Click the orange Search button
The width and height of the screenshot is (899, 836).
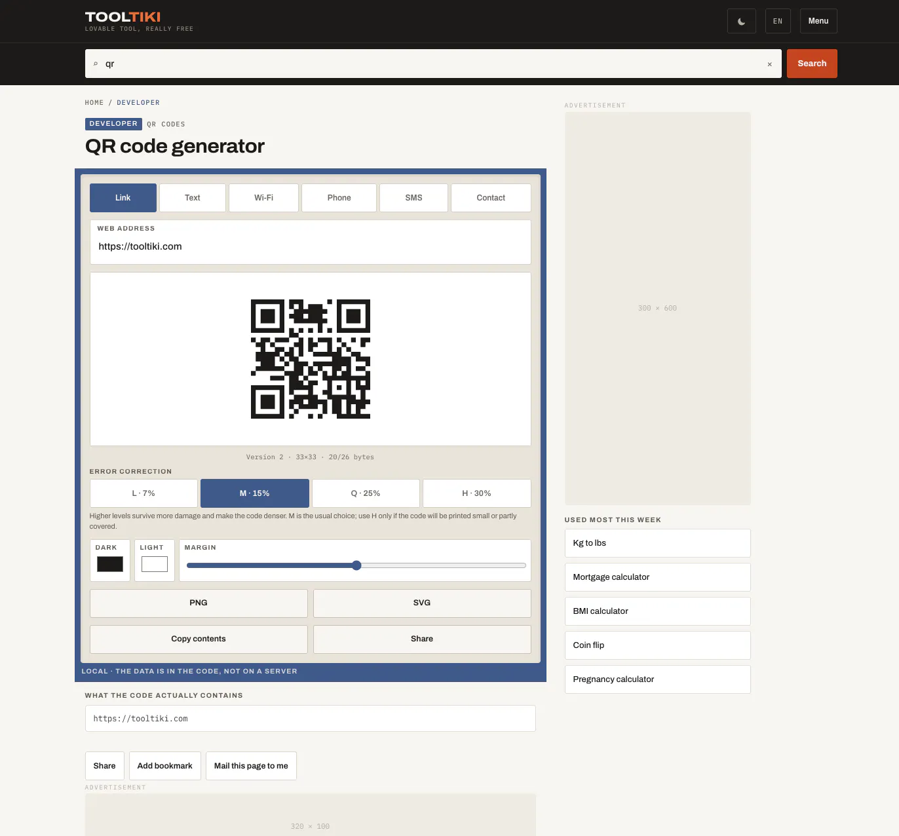812,64
